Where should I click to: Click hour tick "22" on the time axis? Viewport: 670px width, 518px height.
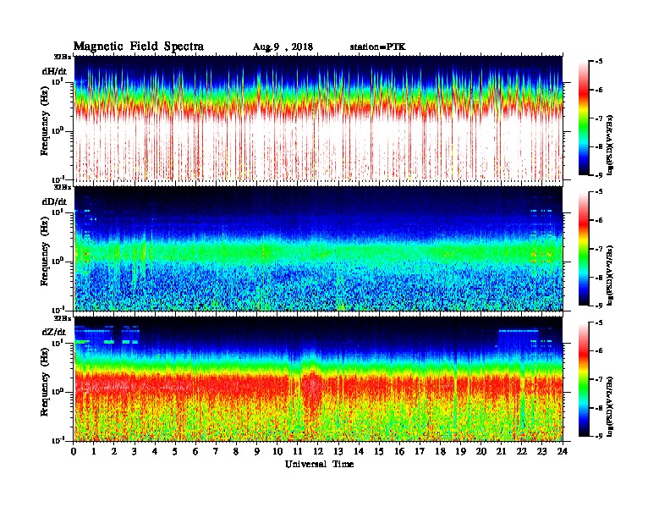tap(522, 452)
